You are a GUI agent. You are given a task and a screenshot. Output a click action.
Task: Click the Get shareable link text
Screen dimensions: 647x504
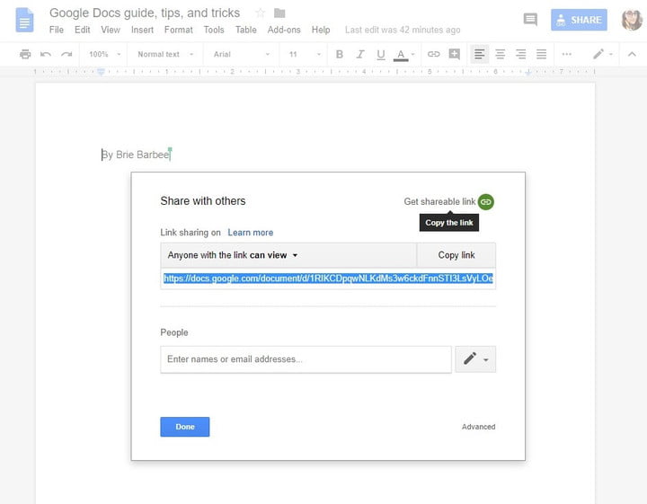click(439, 201)
